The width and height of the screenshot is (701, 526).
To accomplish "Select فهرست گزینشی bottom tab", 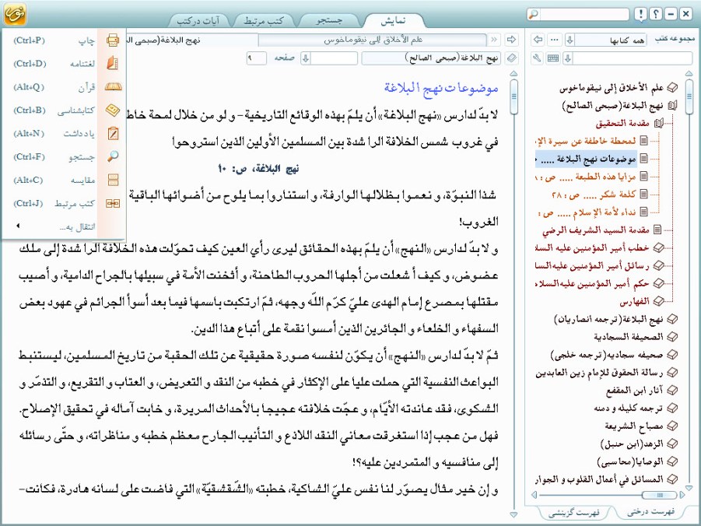I will (573, 513).
